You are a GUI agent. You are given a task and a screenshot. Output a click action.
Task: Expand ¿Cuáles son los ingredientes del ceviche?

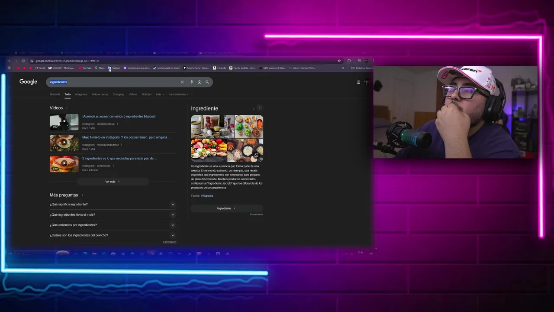(x=113, y=235)
